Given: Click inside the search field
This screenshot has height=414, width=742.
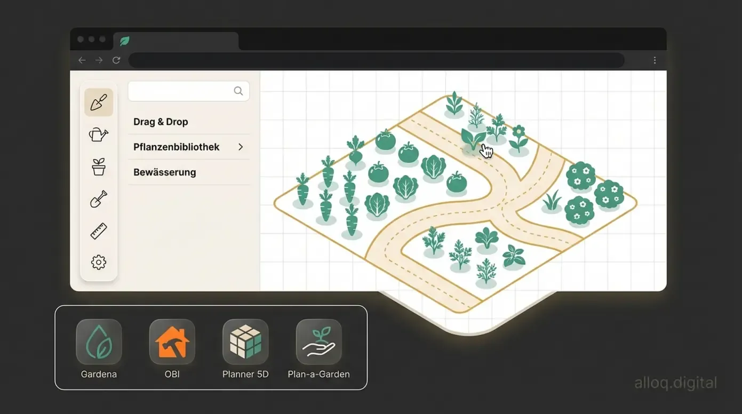Looking at the screenshot, I should click(x=181, y=91).
